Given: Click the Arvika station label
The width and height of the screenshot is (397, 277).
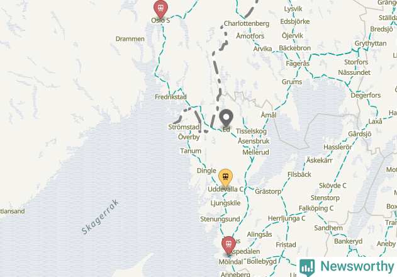Looking at the screenshot, I should click(x=262, y=48).
